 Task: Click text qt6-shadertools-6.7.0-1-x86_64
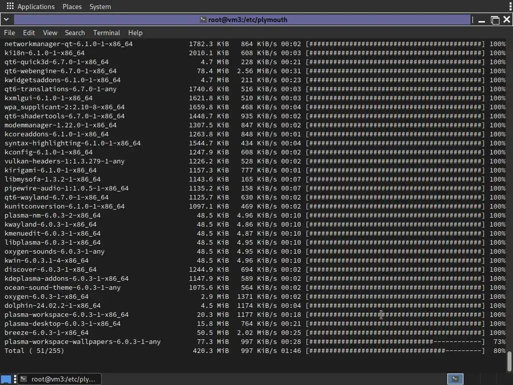tap(65, 116)
